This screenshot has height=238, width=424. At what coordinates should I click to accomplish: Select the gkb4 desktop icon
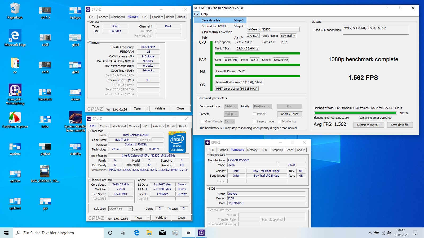[75, 40]
